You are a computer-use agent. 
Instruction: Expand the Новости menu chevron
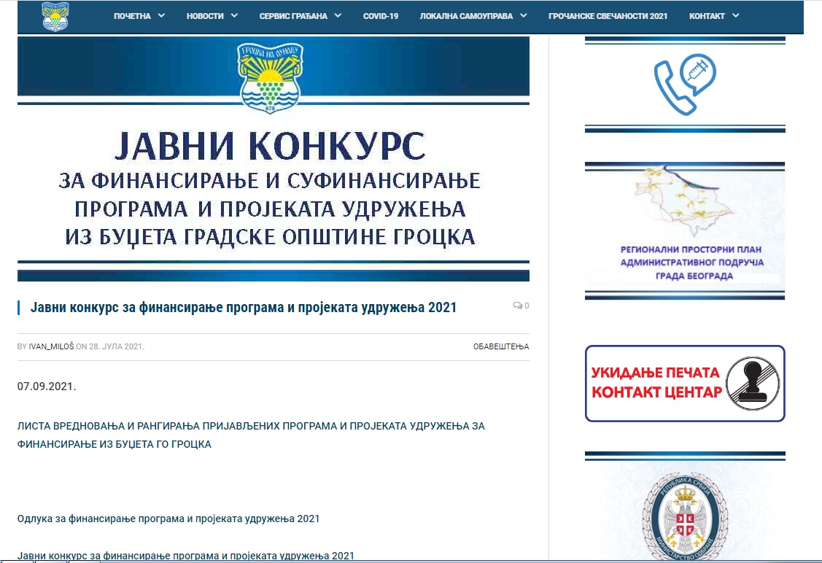click(x=234, y=16)
